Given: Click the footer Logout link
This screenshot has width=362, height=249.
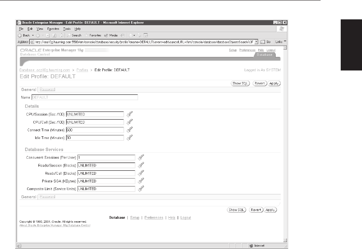Looking at the screenshot, I should point(185,218).
